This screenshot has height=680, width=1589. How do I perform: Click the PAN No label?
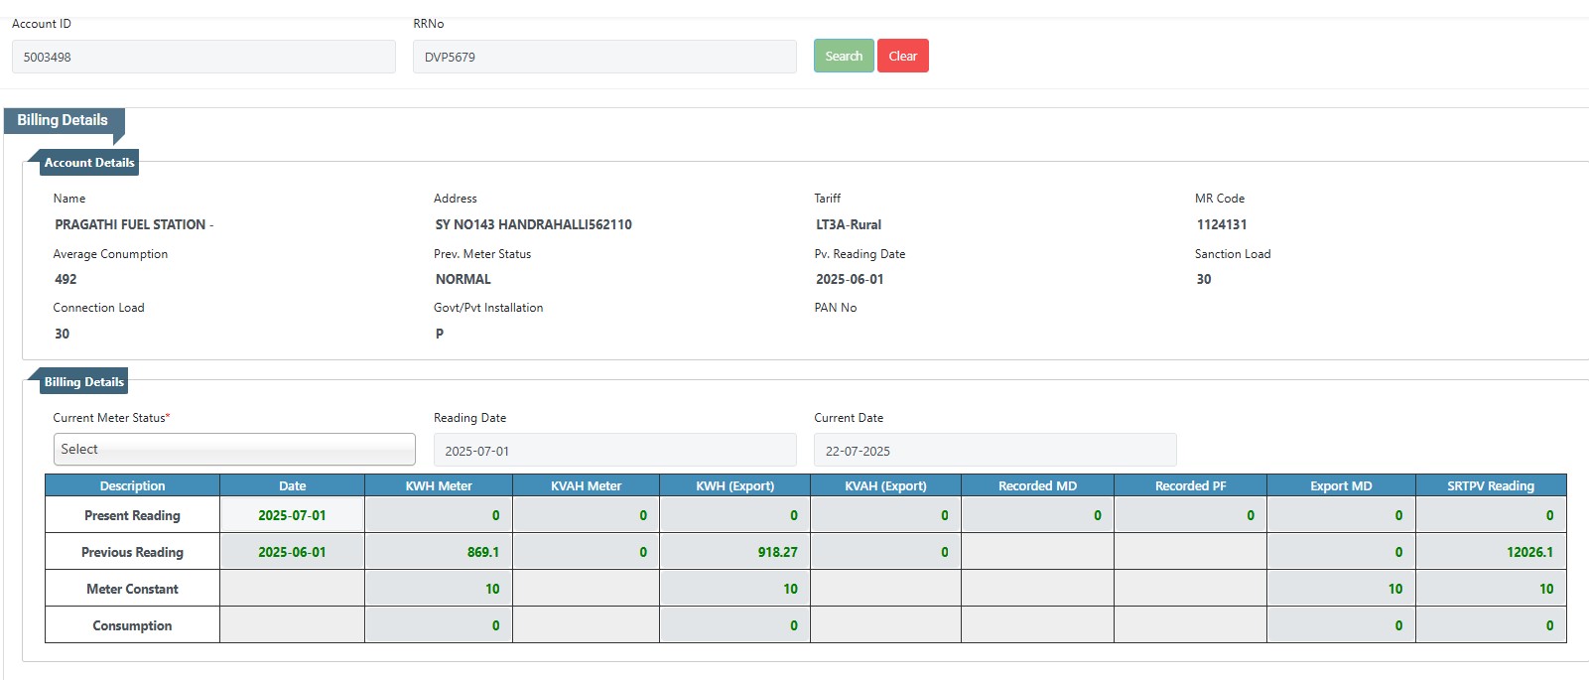[836, 308]
